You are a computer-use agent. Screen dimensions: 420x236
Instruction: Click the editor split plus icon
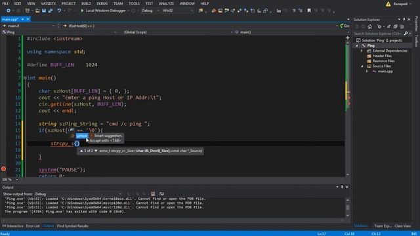point(348,38)
